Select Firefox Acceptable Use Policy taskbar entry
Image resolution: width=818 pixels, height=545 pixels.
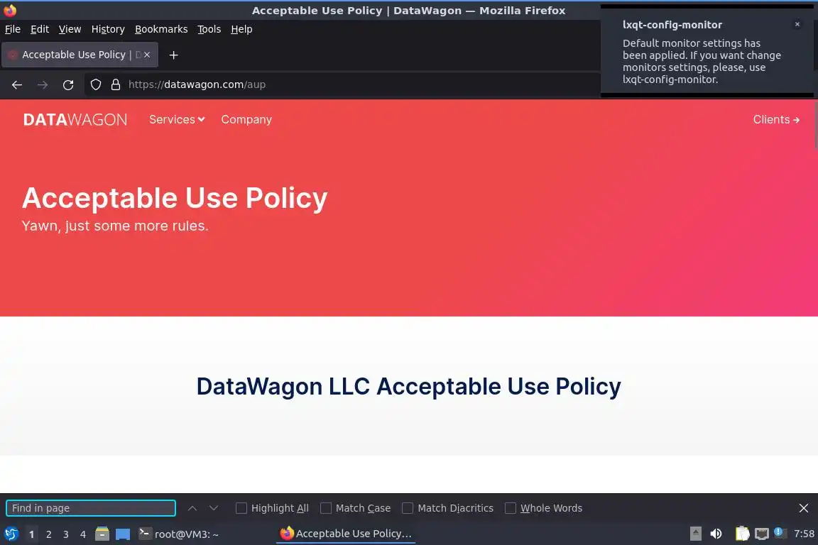click(346, 534)
